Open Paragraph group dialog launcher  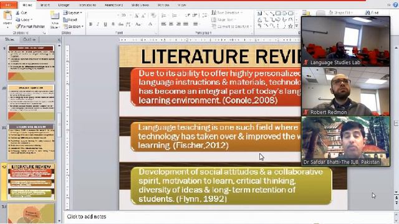pyautogui.click(x=251, y=33)
